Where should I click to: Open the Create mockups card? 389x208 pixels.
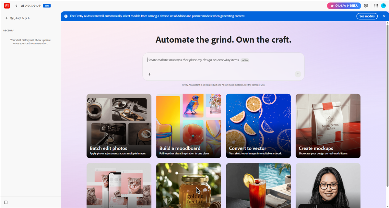[x=328, y=126]
